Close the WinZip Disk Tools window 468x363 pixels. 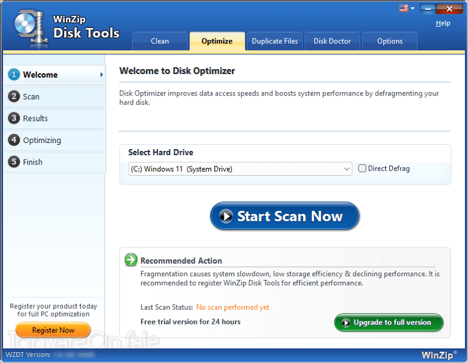pyautogui.click(x=449, y=9)
